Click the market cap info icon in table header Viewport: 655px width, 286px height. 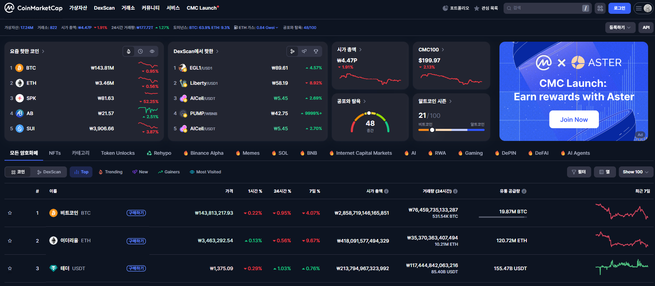pos(386,191)
